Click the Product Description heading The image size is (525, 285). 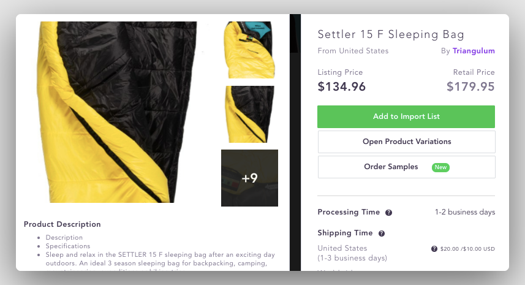pos(62,224)
